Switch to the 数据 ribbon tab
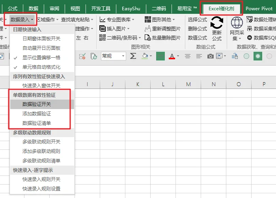 point(34,8)
